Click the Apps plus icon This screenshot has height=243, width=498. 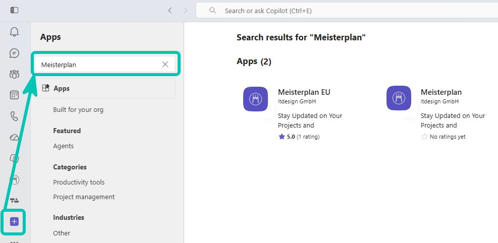pos(14,221)
